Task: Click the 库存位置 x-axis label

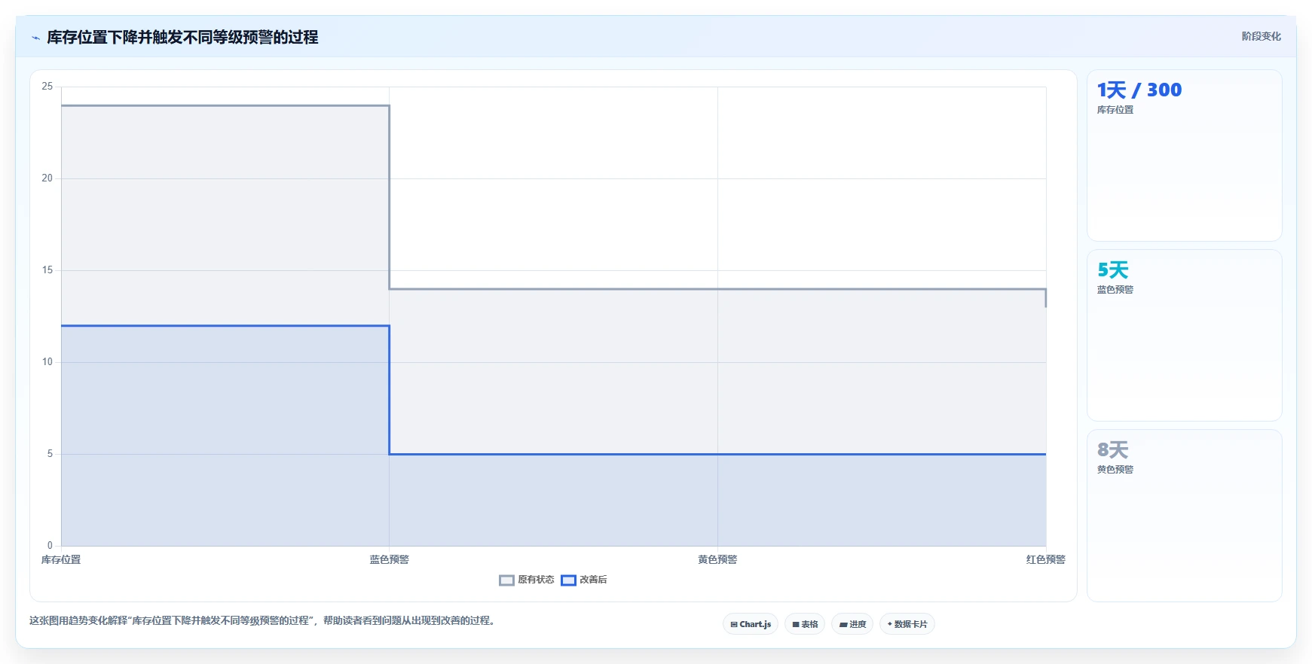Action: [61, 559]
